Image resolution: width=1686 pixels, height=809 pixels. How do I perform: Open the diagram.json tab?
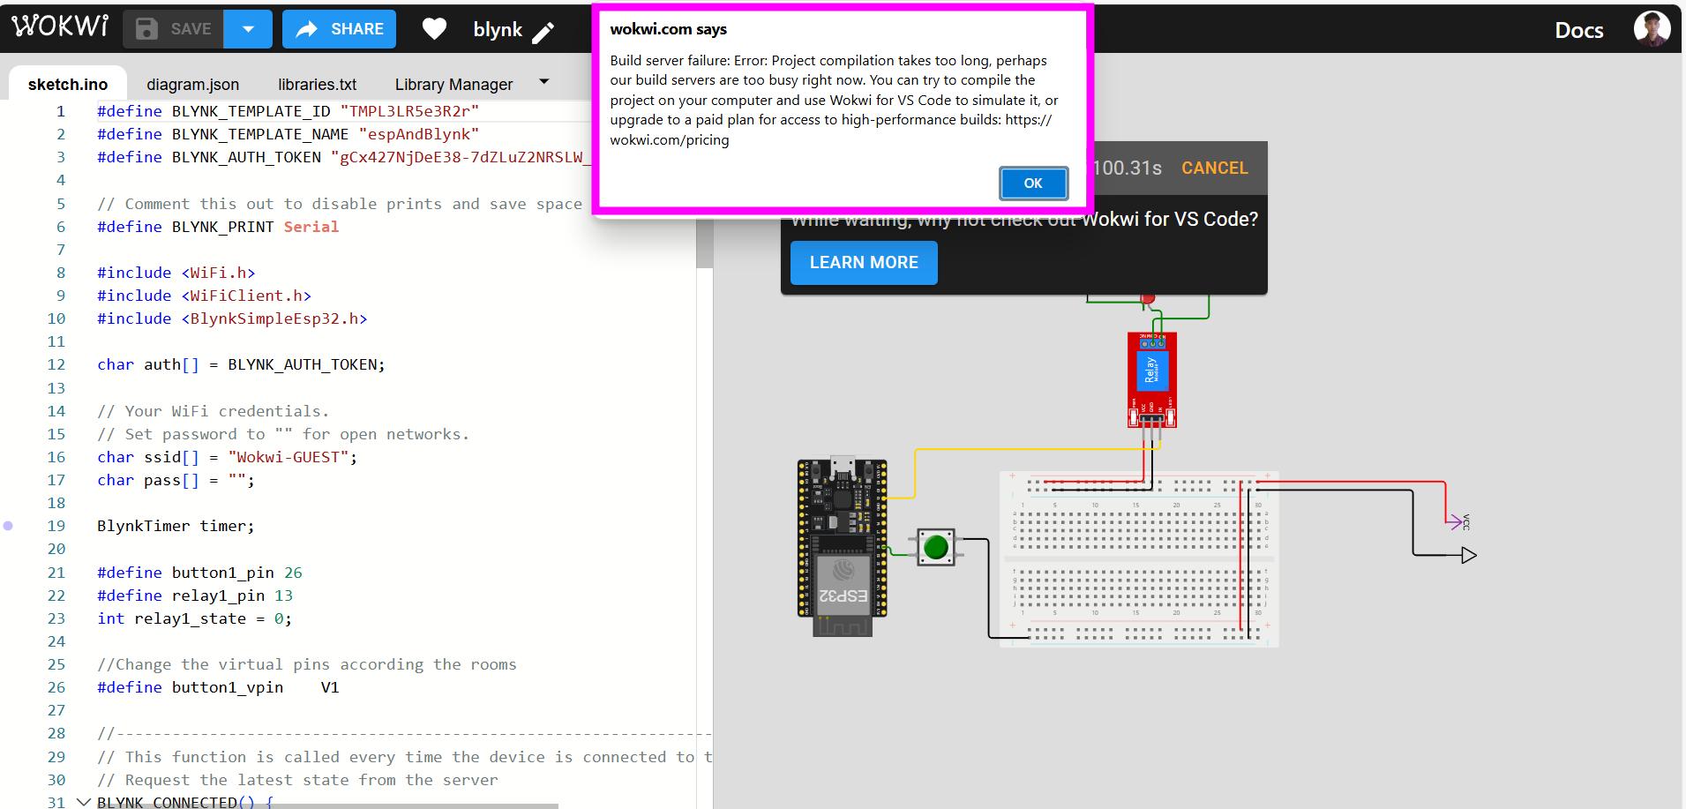point(192,85)
